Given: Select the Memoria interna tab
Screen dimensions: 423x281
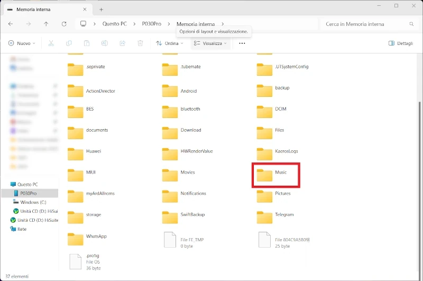Looking at the screenshot, I should [x=48, y=10].
